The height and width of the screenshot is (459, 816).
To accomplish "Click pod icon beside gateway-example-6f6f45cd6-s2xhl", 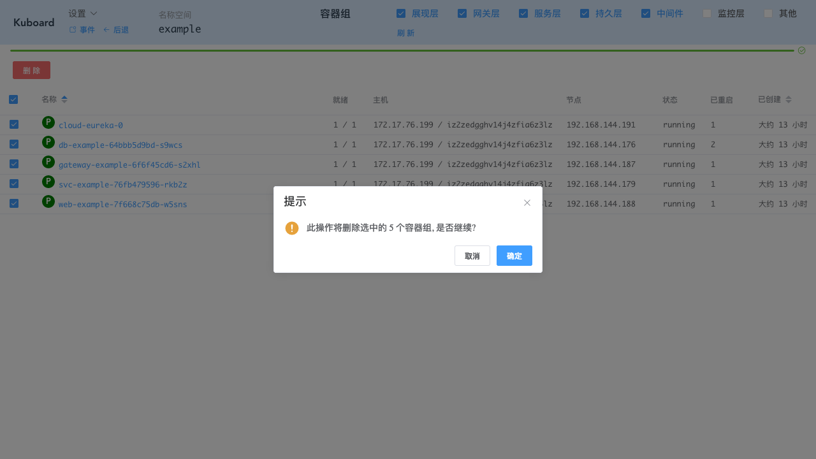I will [x=48, y=162].
